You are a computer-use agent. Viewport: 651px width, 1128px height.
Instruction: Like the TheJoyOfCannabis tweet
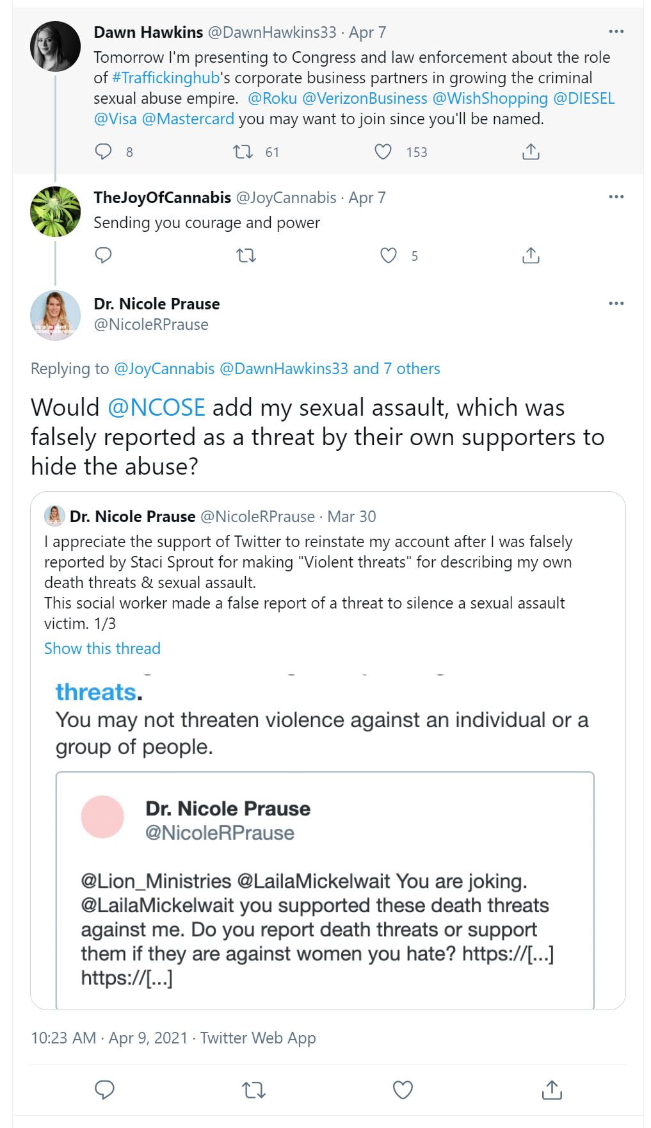(x=389, y=256)
